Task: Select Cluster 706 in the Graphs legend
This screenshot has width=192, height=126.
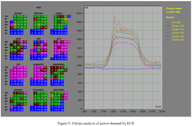Action: [177, 26]
